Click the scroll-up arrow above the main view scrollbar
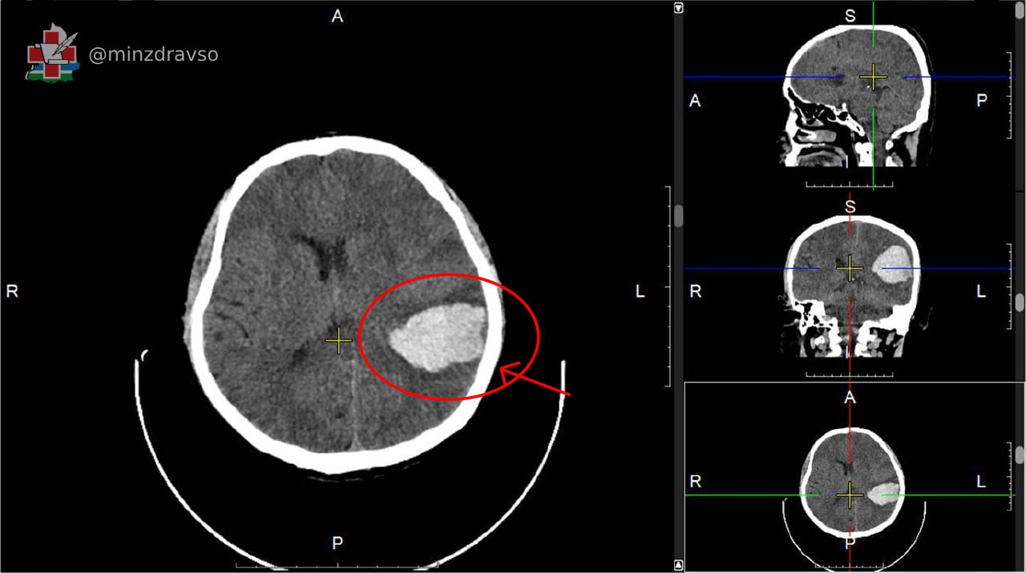The height and width of the screenshot is (573, 1026). tap(679, 8)
